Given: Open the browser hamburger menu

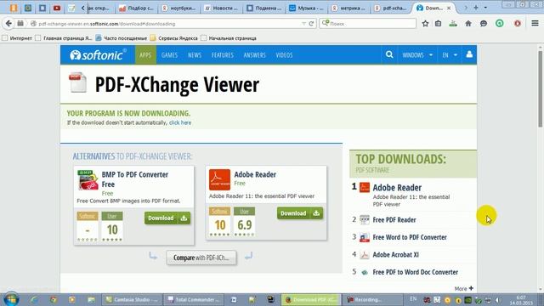Looking at the screenshot, I should click(535, 23).
